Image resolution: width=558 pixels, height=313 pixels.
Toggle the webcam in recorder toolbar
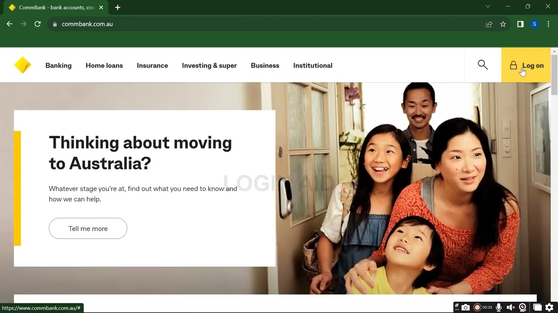(523, 307)
